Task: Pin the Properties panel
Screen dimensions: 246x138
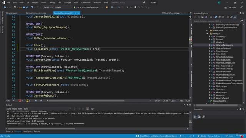Action: 240,109
